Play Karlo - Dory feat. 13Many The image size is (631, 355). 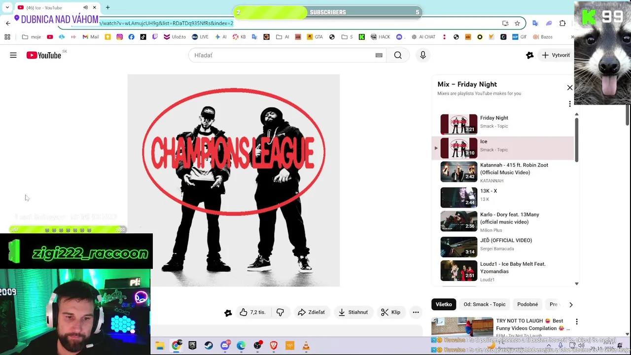tap(503, 221)
